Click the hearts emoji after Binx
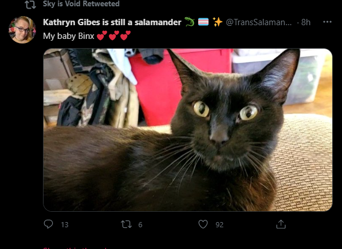 (113, 35)
